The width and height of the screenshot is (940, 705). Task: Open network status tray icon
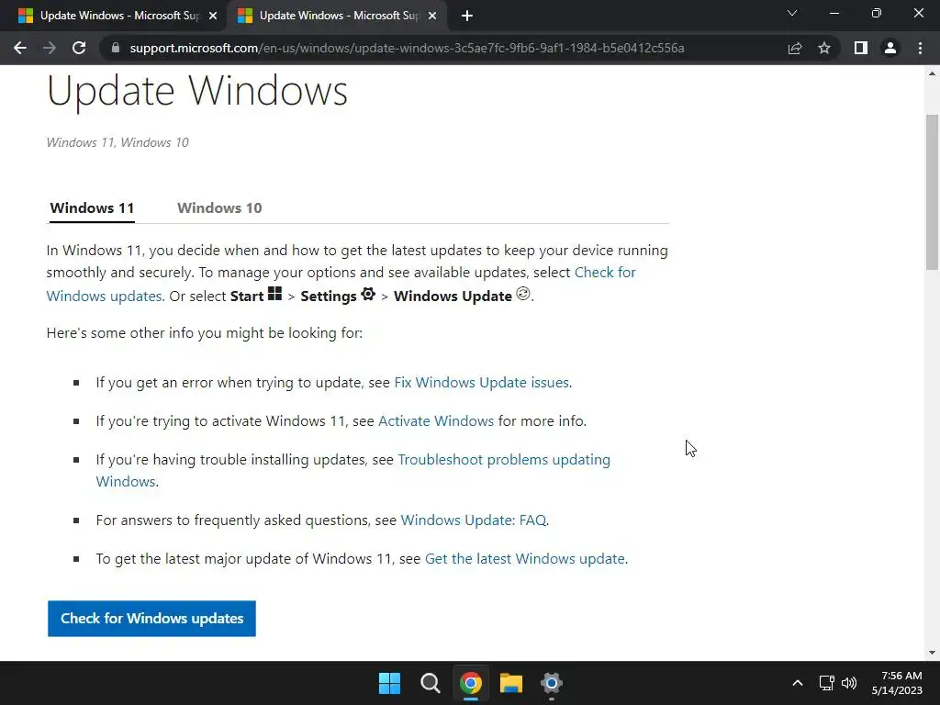tap(827, 683)
